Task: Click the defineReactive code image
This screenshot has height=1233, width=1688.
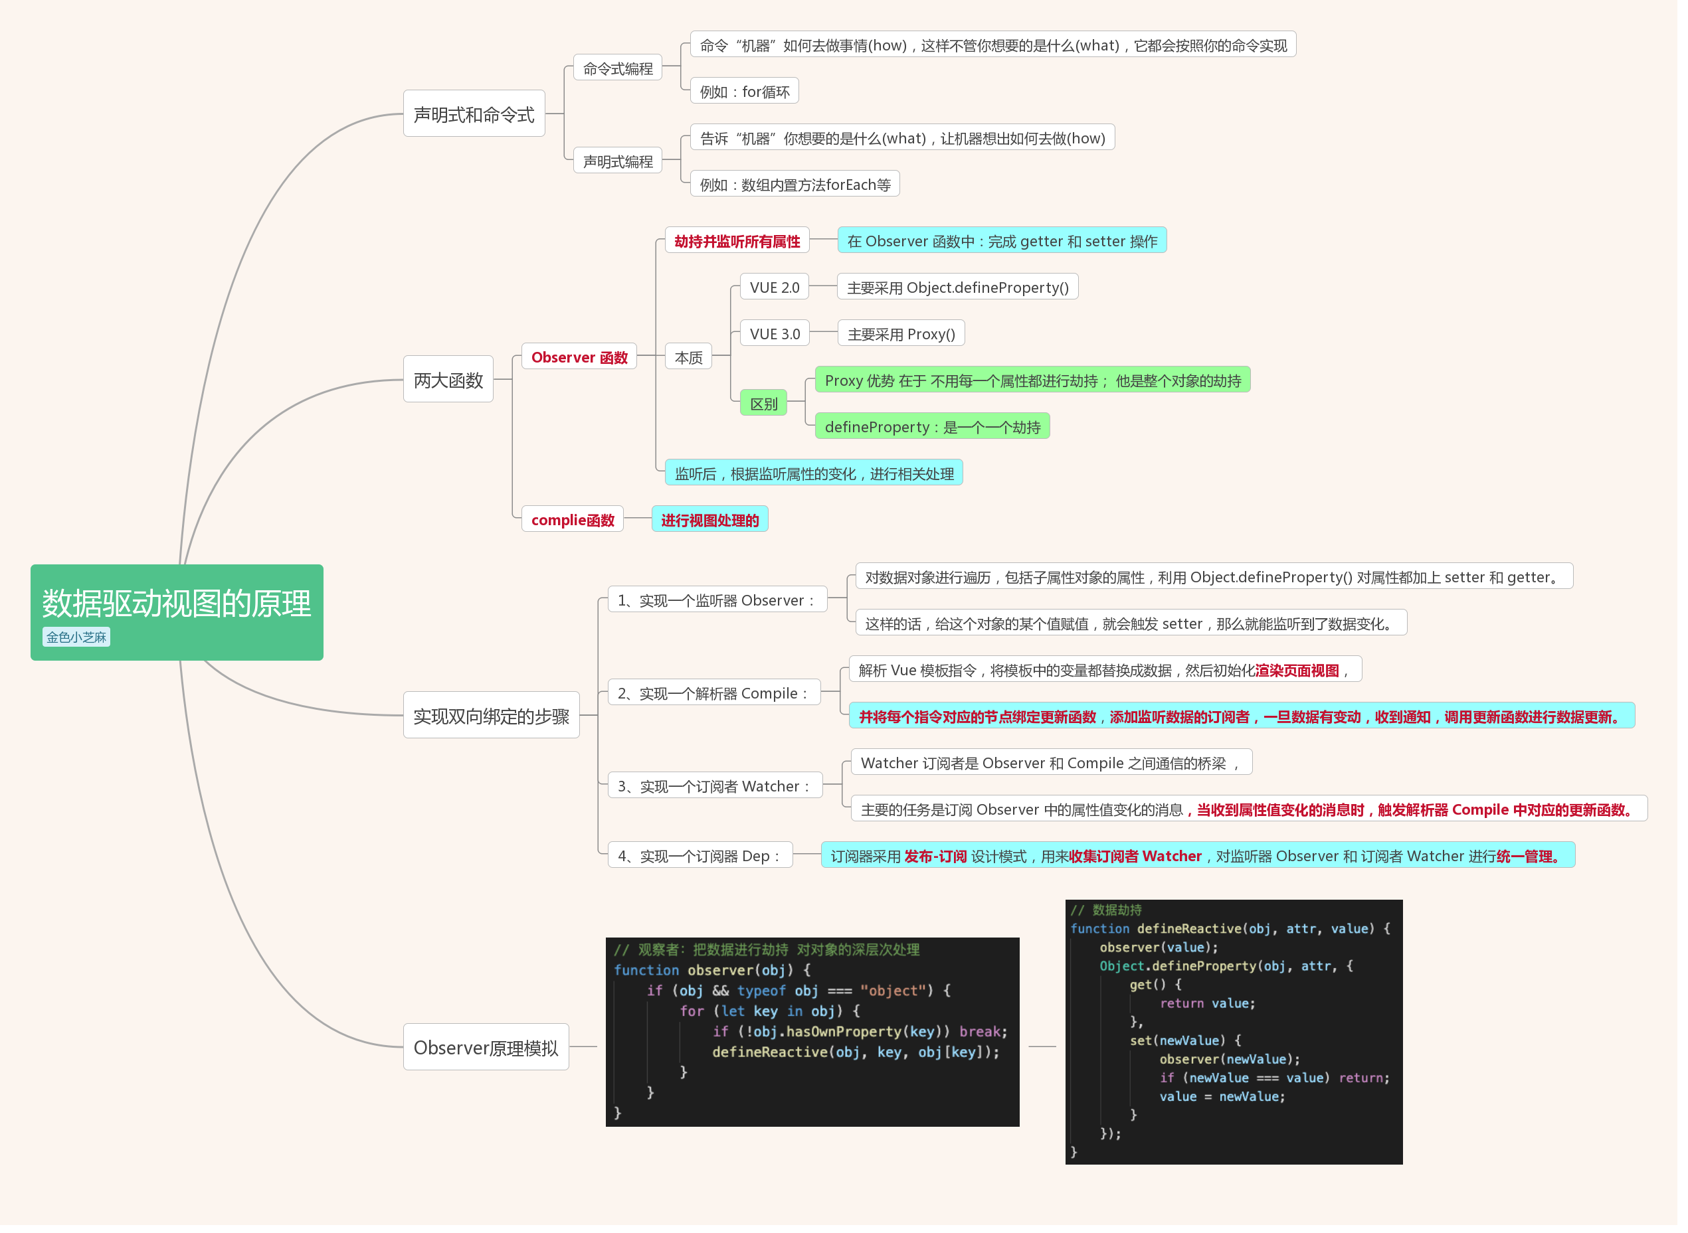Action: coord(1232,1031)
